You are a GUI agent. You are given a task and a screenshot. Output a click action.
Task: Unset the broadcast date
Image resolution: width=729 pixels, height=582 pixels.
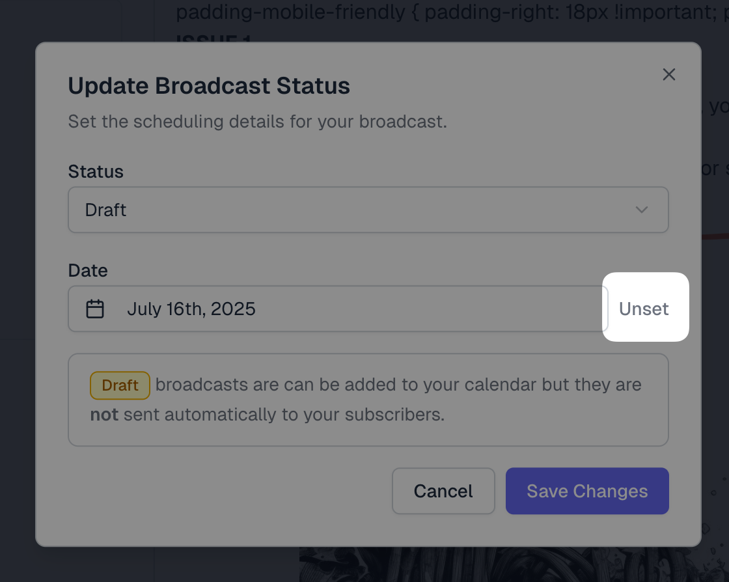coord(644,309)
